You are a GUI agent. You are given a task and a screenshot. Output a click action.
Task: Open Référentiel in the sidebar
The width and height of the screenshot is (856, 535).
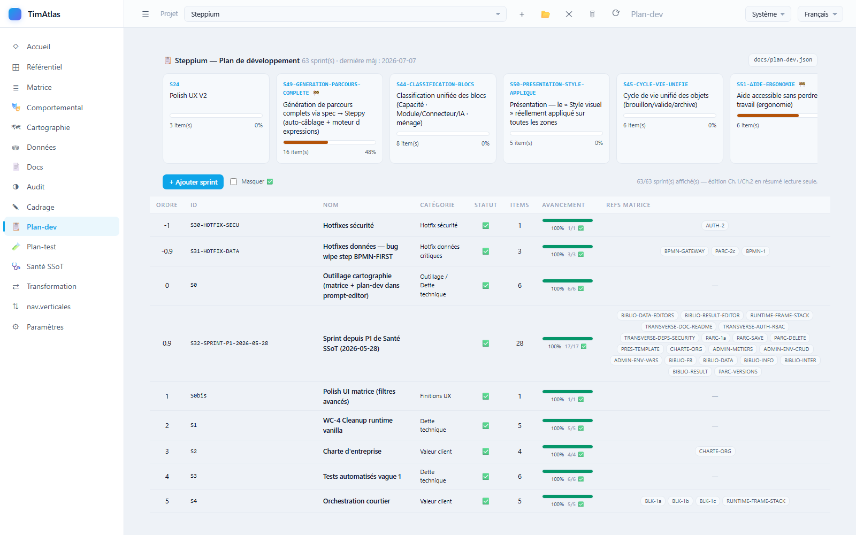[x=62, y=67]
